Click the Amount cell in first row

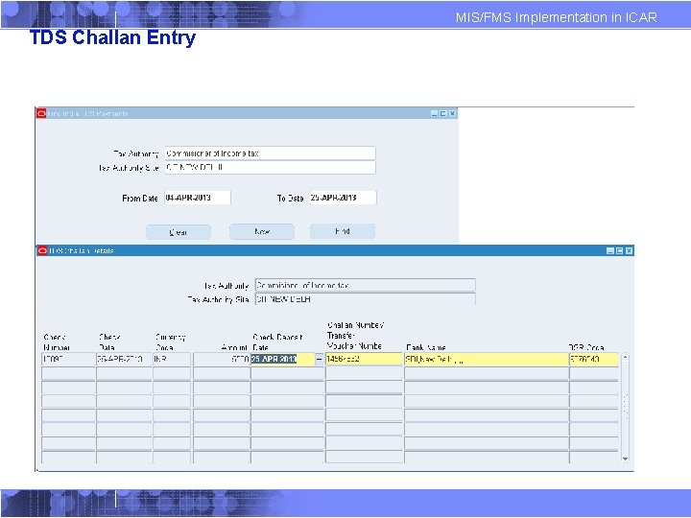click(x=222, y=360)
